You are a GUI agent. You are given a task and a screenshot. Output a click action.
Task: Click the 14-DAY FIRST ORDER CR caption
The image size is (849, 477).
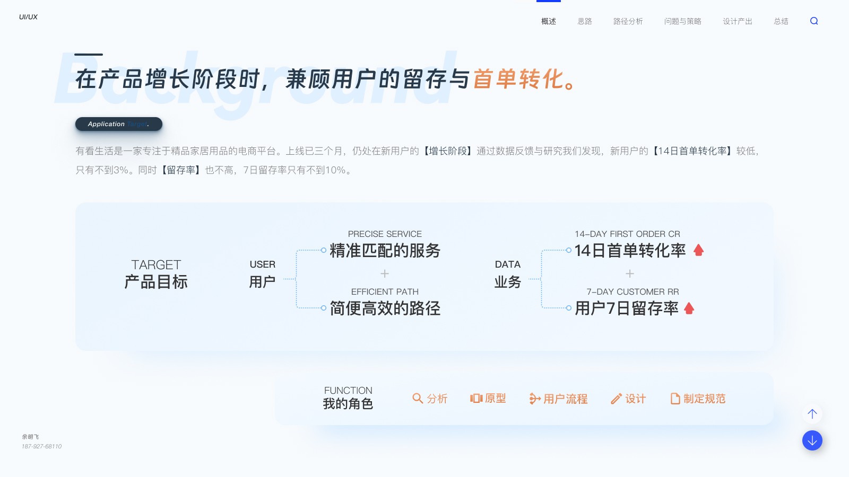click(x=627, y=234)
